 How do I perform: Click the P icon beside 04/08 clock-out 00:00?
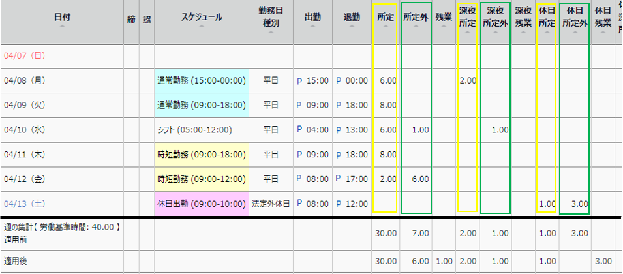click(339, 80)
